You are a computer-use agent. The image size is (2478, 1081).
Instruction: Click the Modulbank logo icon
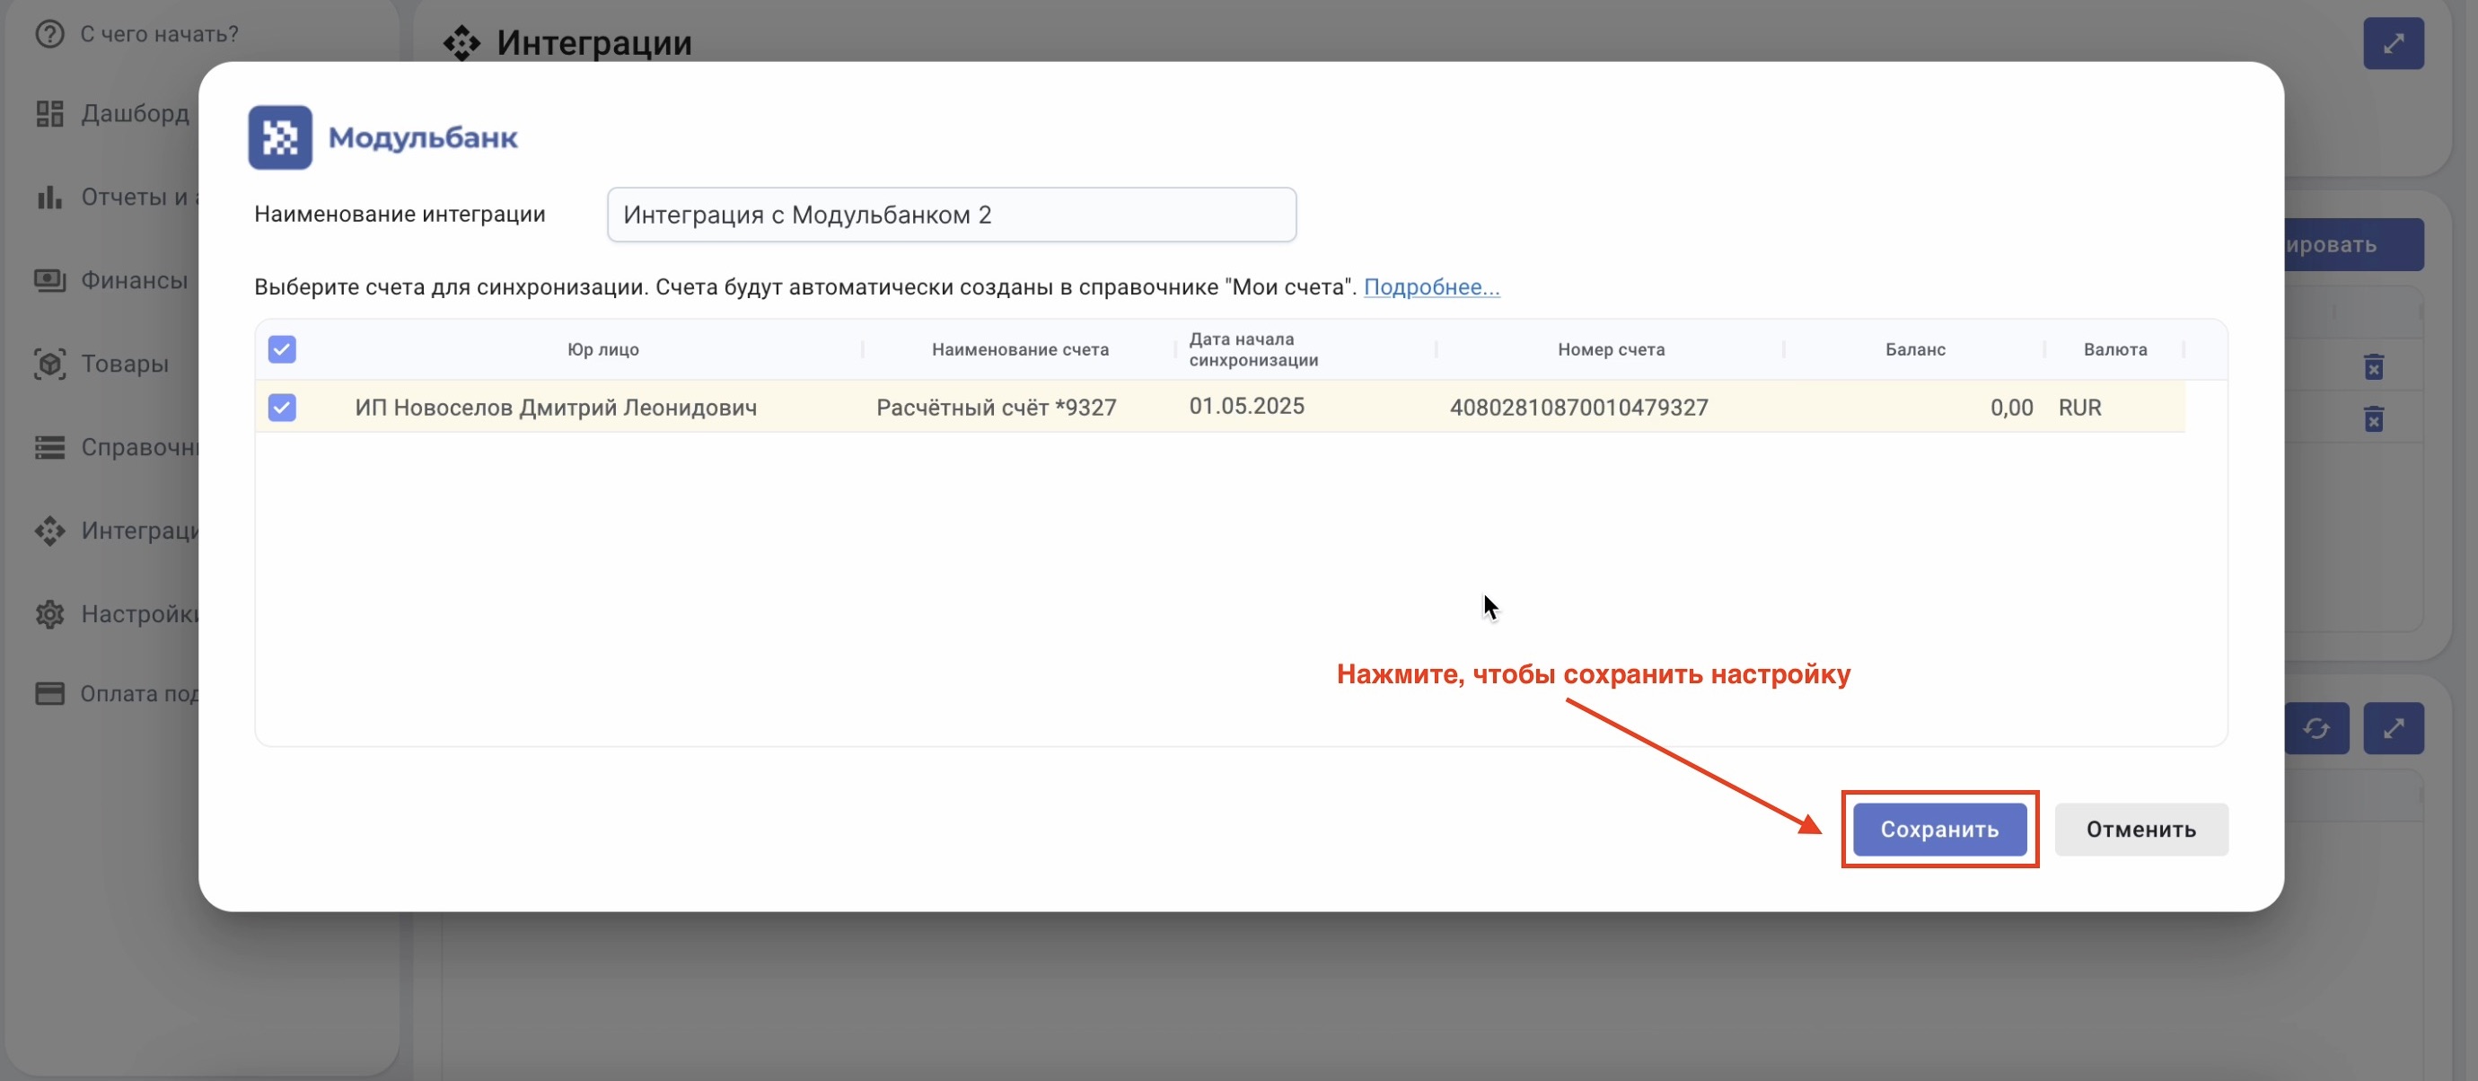coord(280,137)
